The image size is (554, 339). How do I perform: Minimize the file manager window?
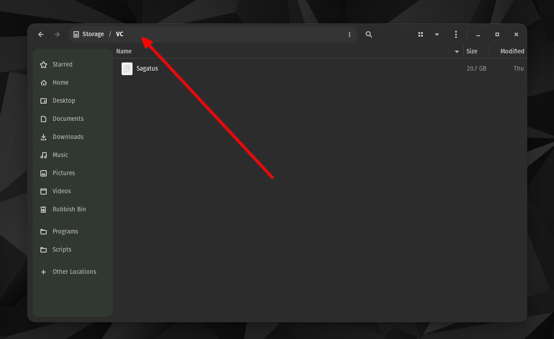coord(478,34)
